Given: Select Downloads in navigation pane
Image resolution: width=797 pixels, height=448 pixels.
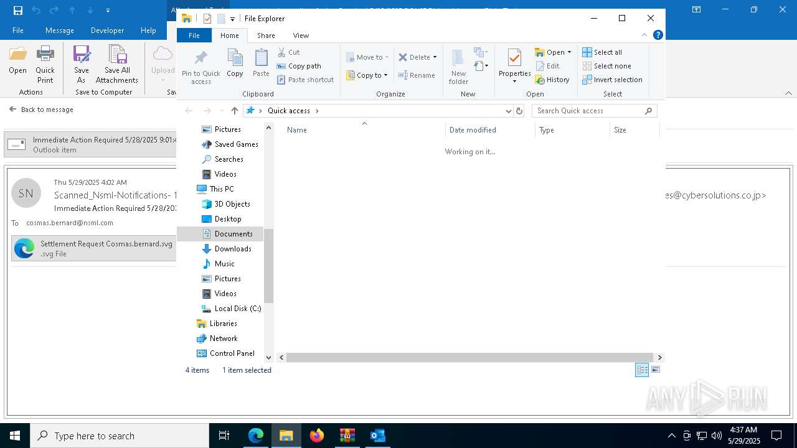Looking at the screenshot, I should click(x=227, y=249).
